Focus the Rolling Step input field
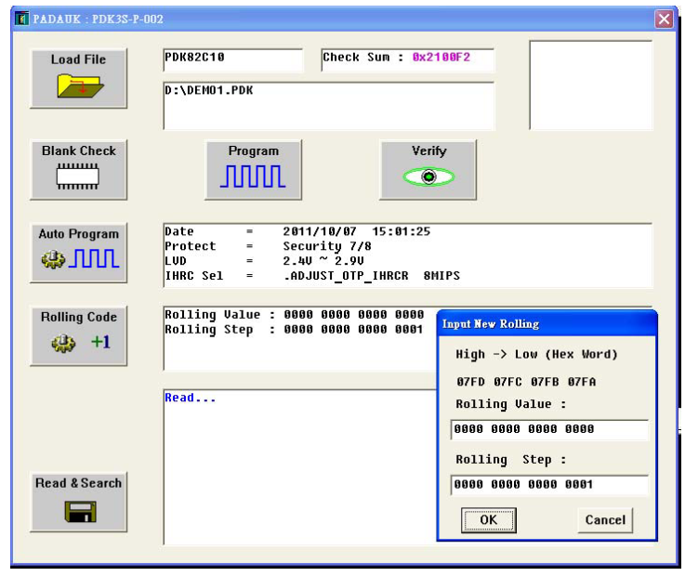This screenshot has height=576, width=685. [x=549, y=485]
